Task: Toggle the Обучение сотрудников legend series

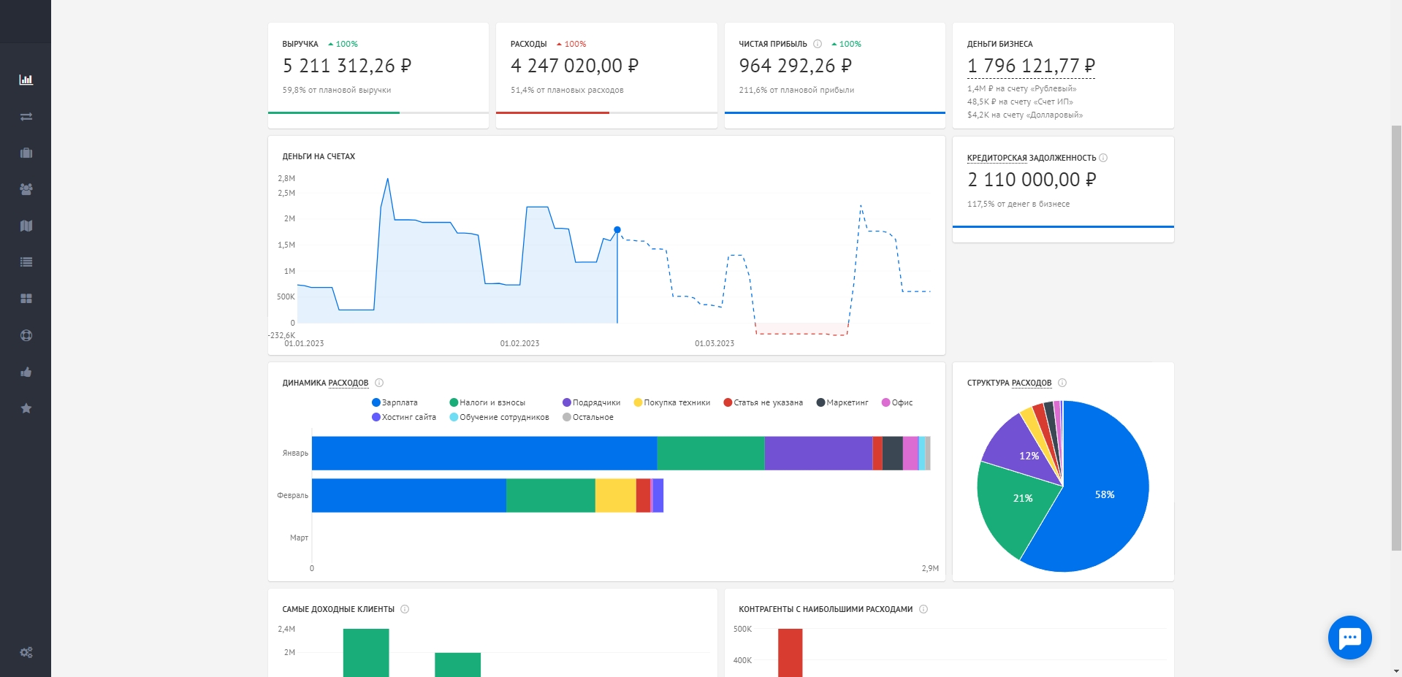Action: click(x=500, y=417)
